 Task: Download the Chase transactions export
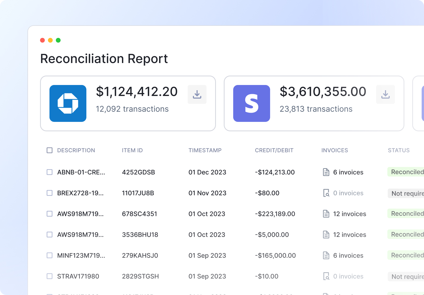(197, 94)
